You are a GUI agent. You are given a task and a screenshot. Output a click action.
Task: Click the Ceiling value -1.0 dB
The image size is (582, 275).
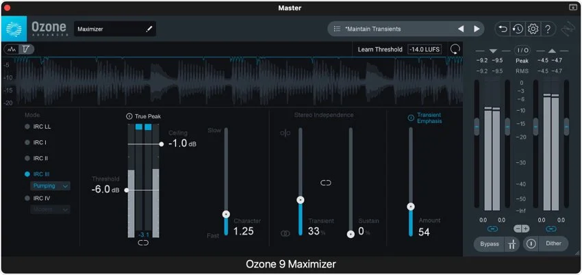[182, 144]
